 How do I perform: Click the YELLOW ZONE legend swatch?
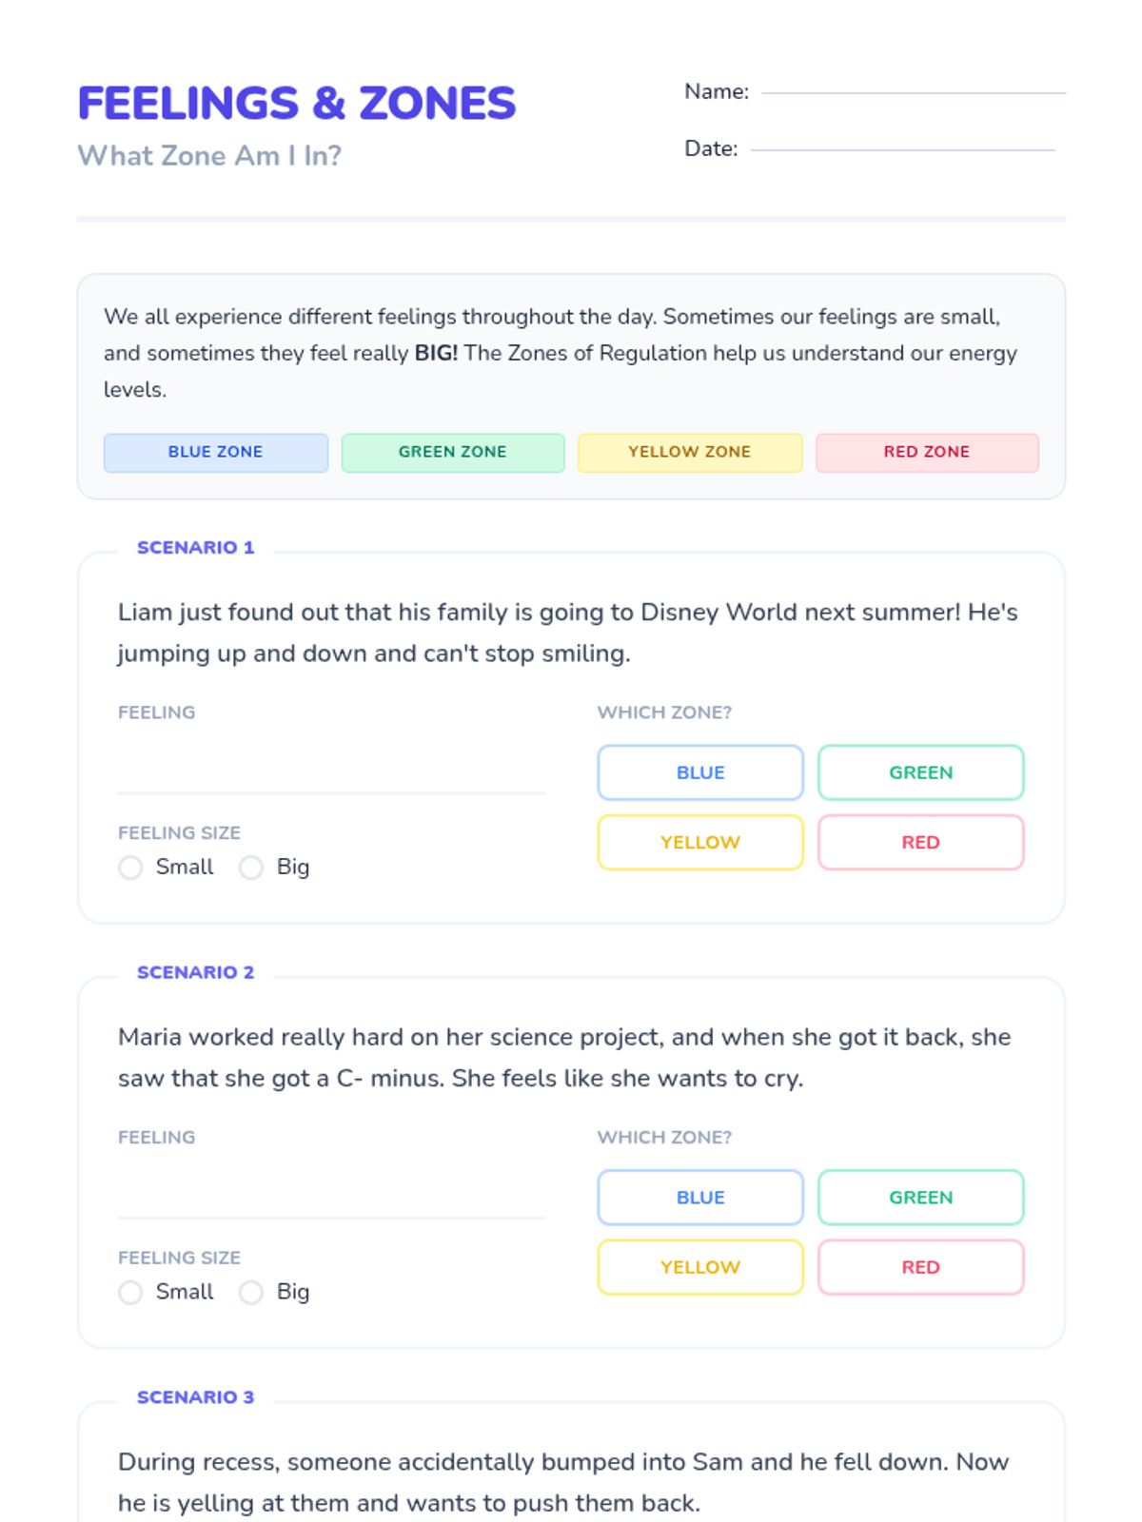point(690,453)
